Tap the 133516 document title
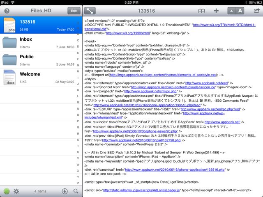 [146, 11]
